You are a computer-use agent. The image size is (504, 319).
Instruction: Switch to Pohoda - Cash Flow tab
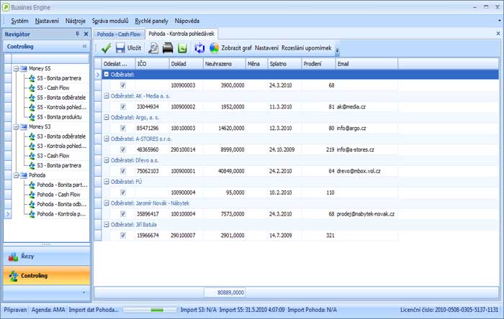point(118,34)
